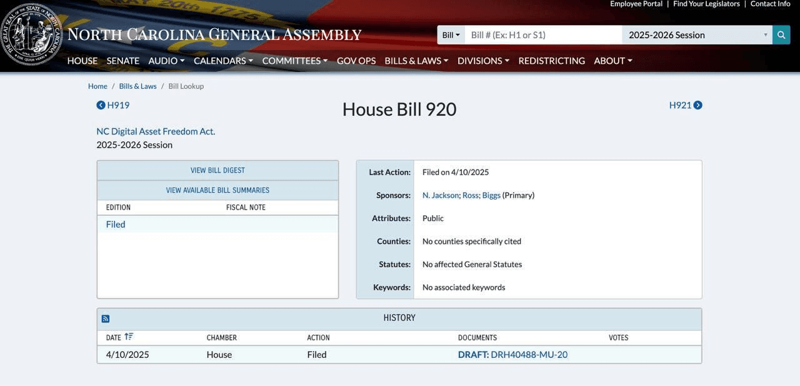Viewport: 800px width, 386px height.
Task: Open the 2025-2026 Session selector
Action: pyautogui.click(x=697, y=35)
